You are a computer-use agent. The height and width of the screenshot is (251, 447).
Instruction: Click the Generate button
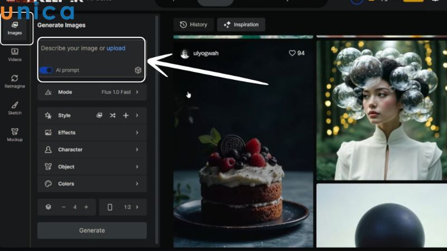click(92, 230)
